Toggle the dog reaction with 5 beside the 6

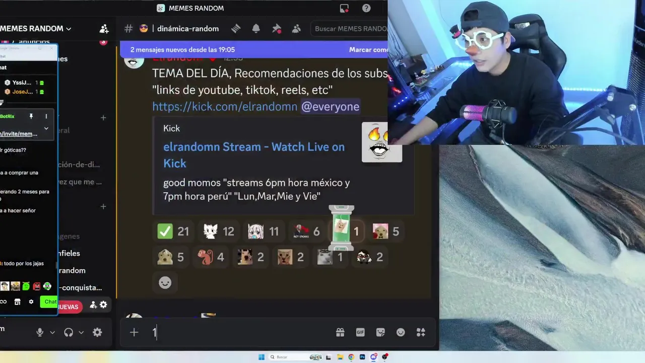(x=385, y=231)
